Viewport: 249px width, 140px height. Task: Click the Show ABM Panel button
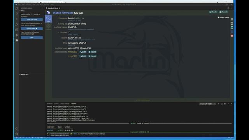32,20
